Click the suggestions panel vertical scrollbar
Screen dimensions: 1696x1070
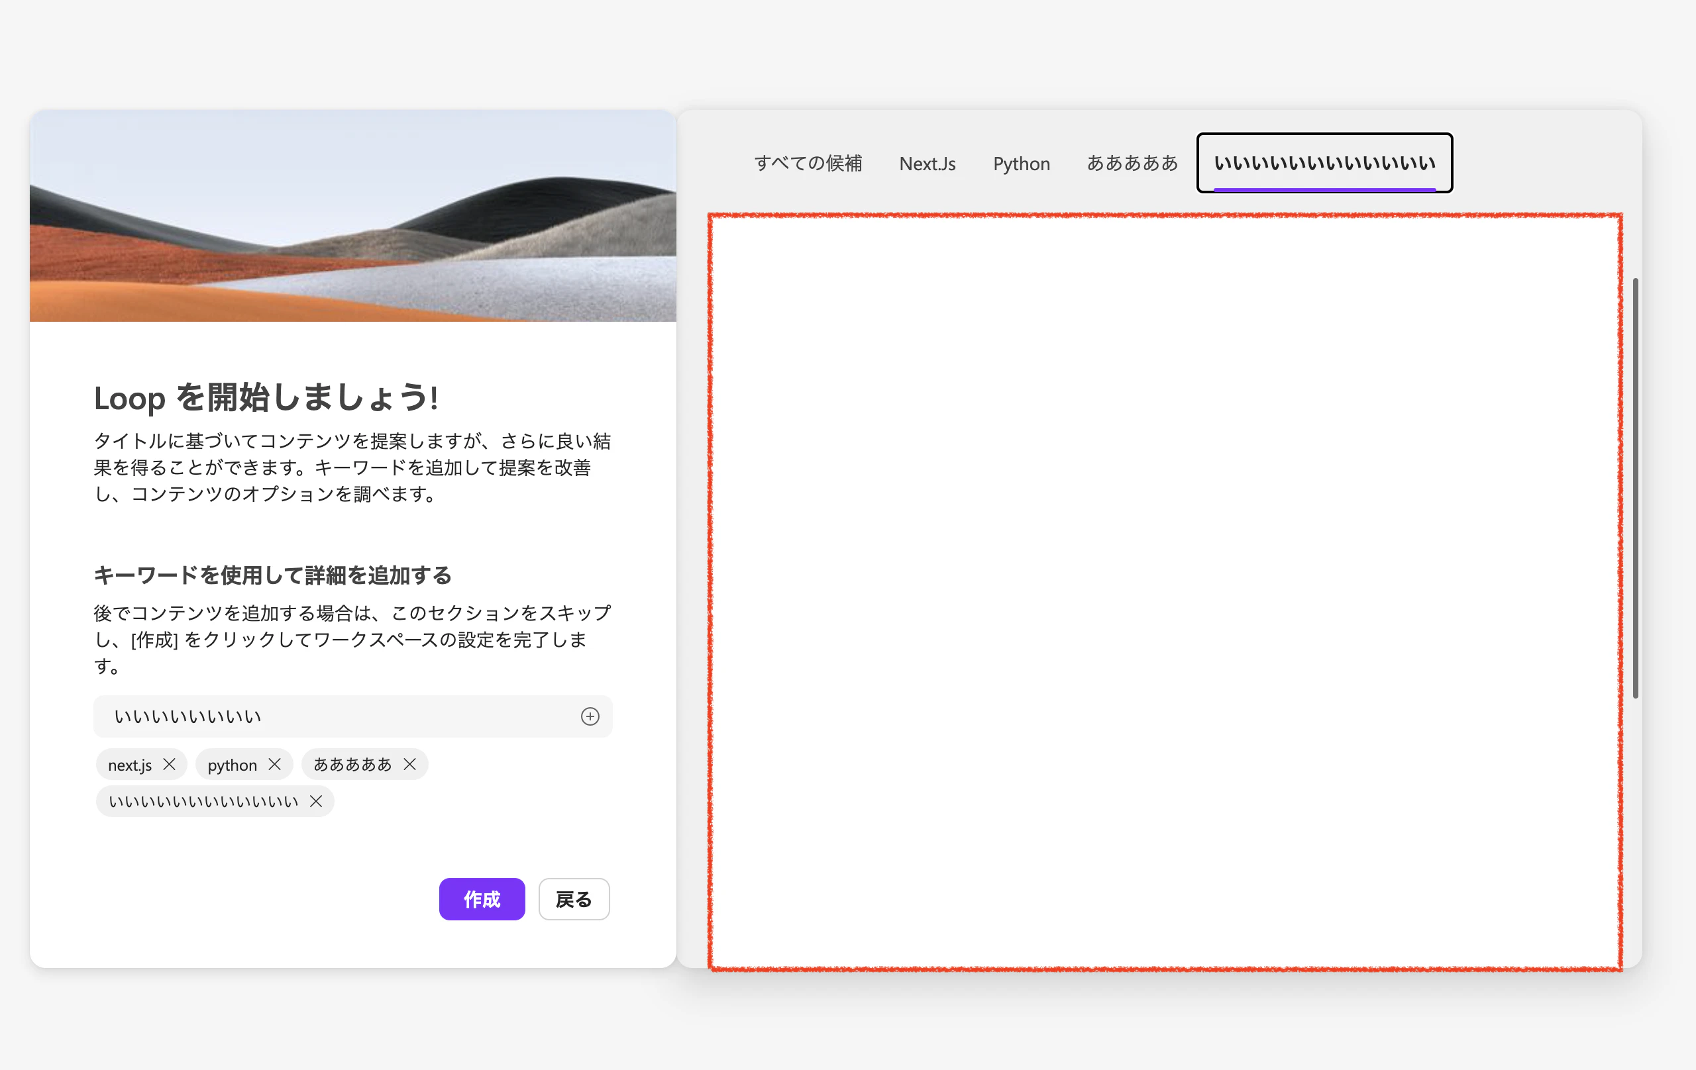tap(1635, 488)
